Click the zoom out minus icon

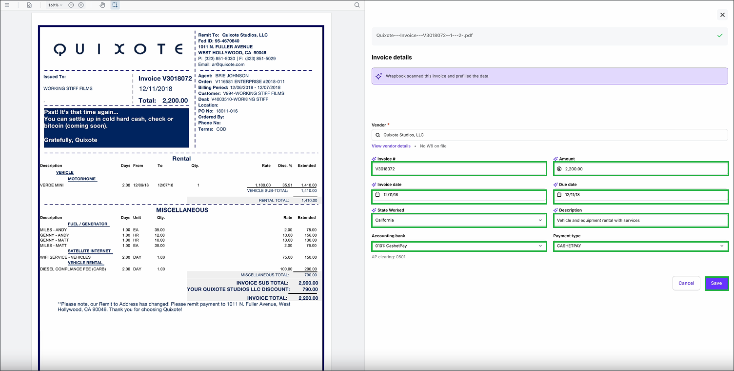tap(71, 5)
